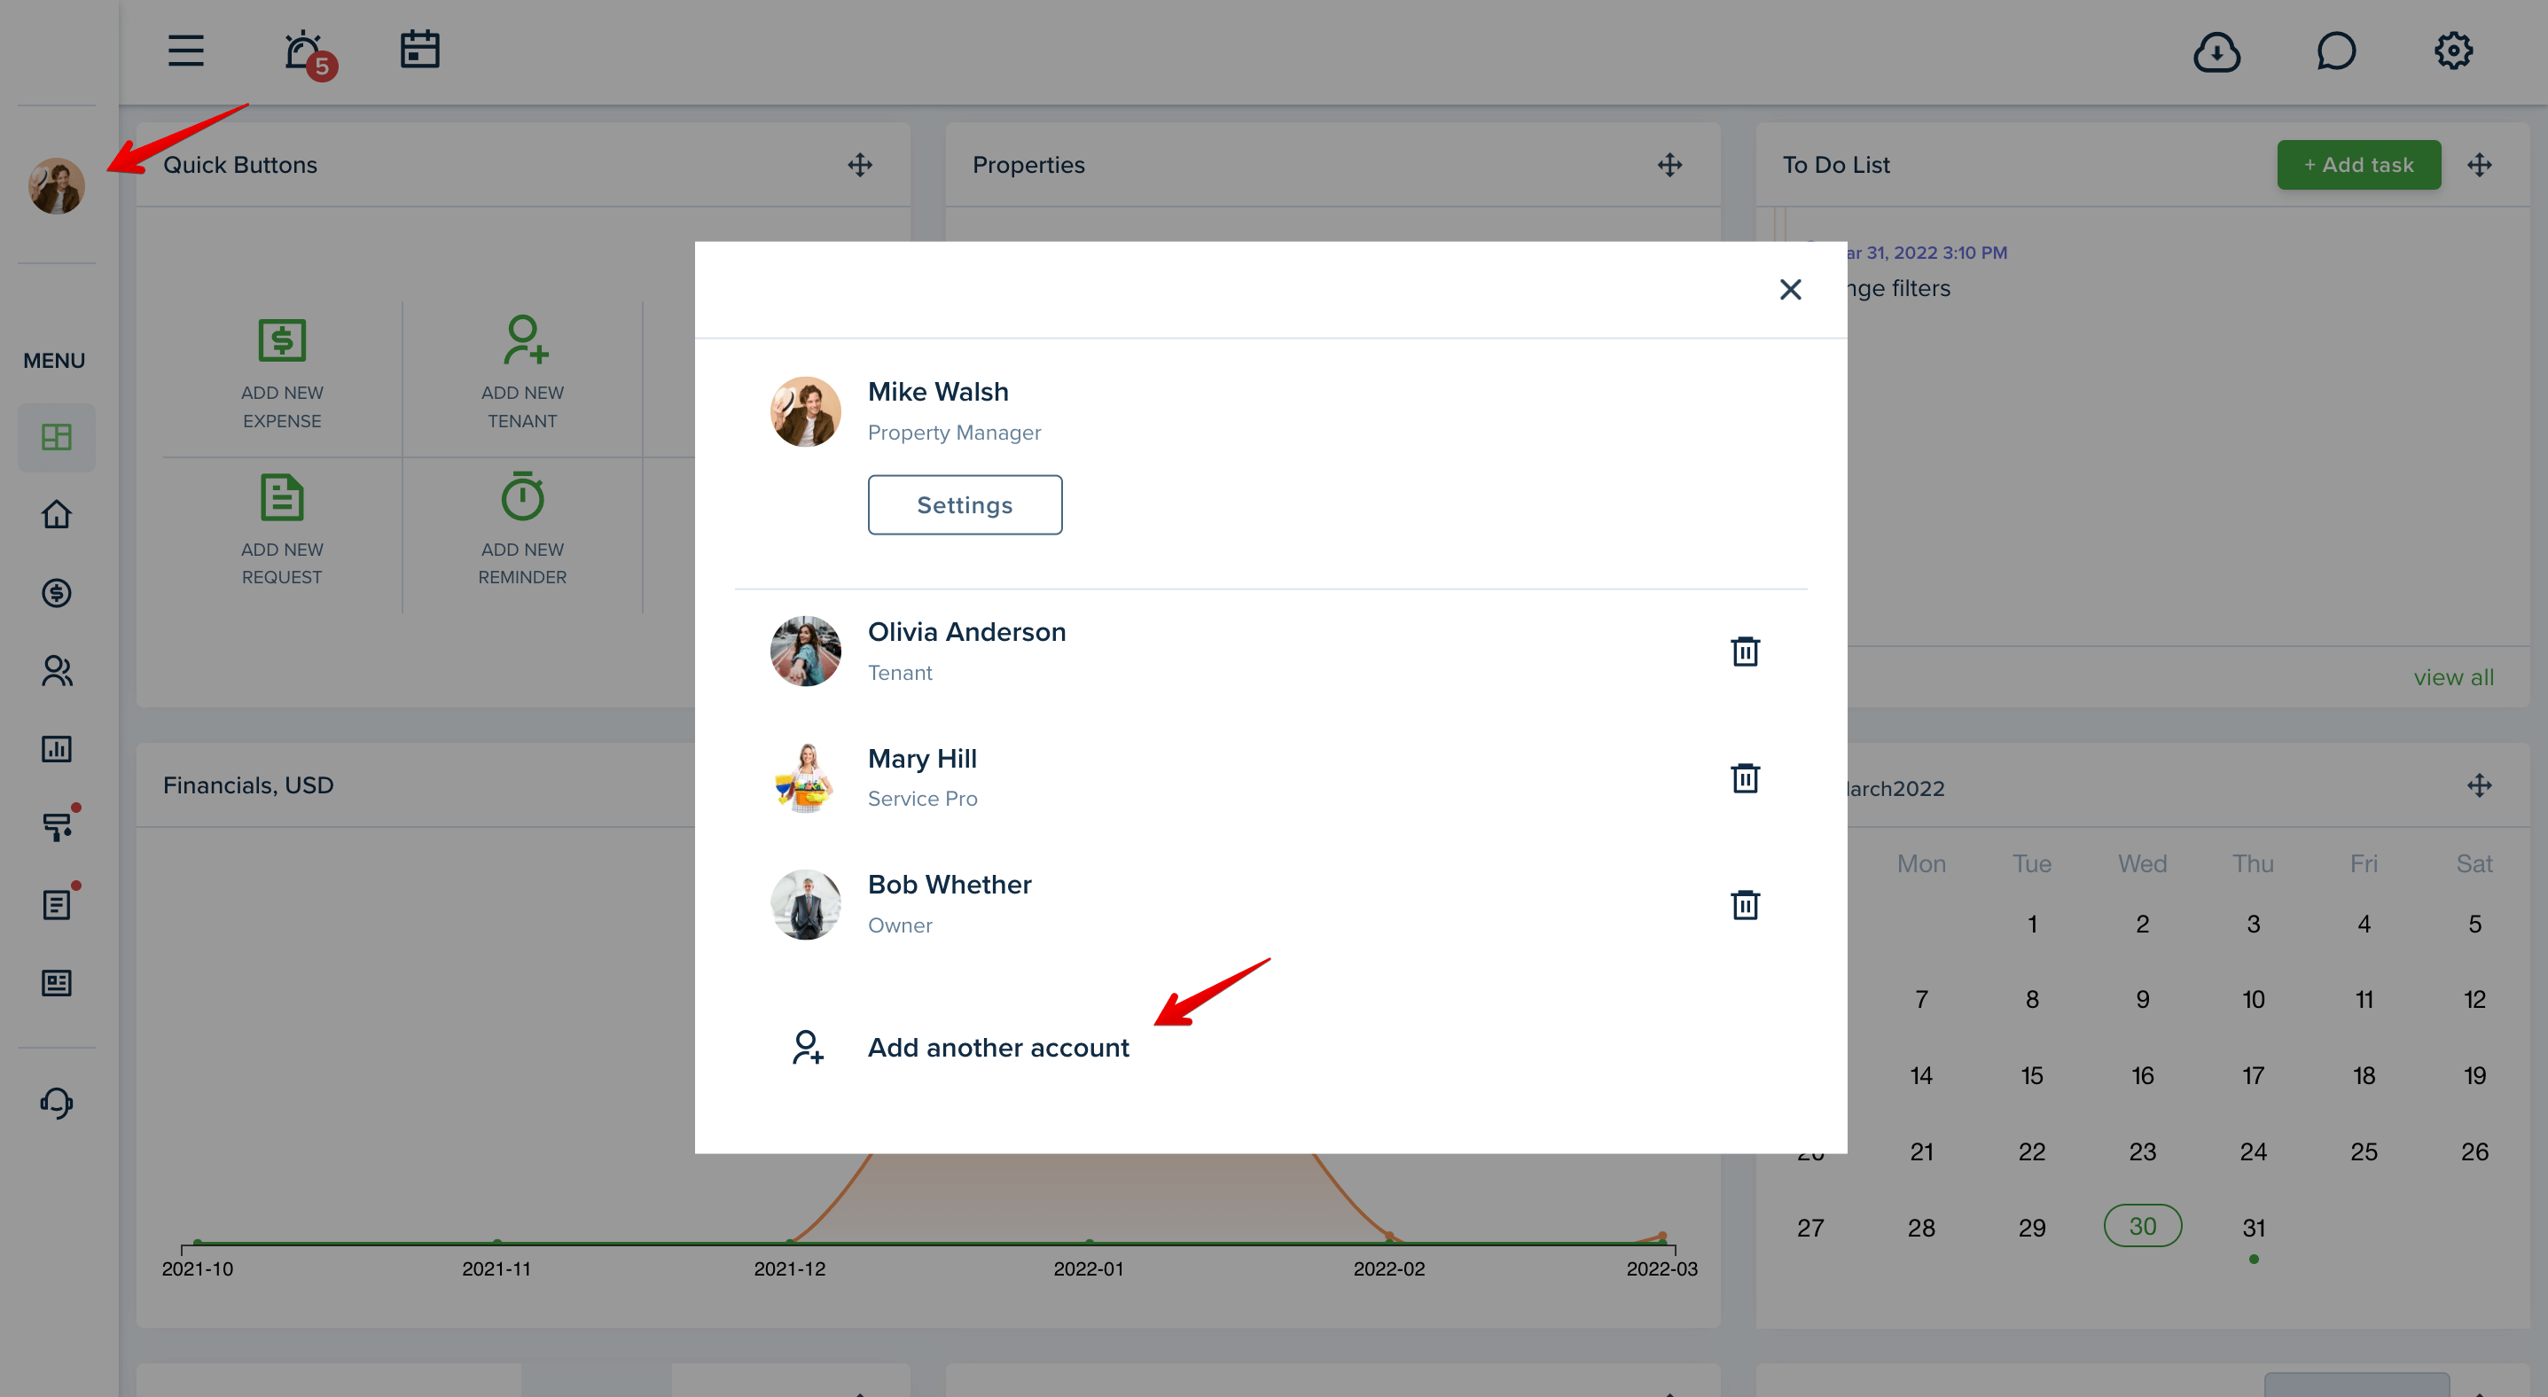Click Bob Whether profile photo
This screenshot has height=1397, width=2548.
(805, 903)
